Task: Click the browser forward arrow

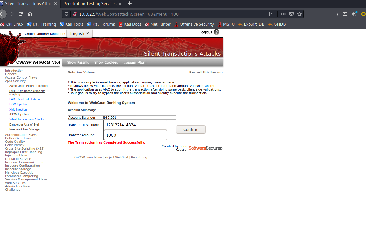Action: [11, 14]
